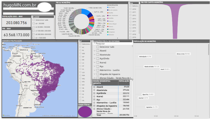Check the 2012 year filter box

point(131,15)
